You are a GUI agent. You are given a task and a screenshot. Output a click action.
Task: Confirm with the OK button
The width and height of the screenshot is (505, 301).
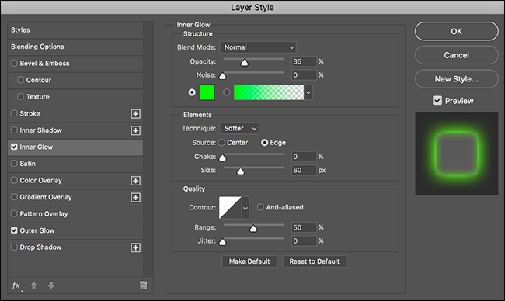[x=456, y=31]
